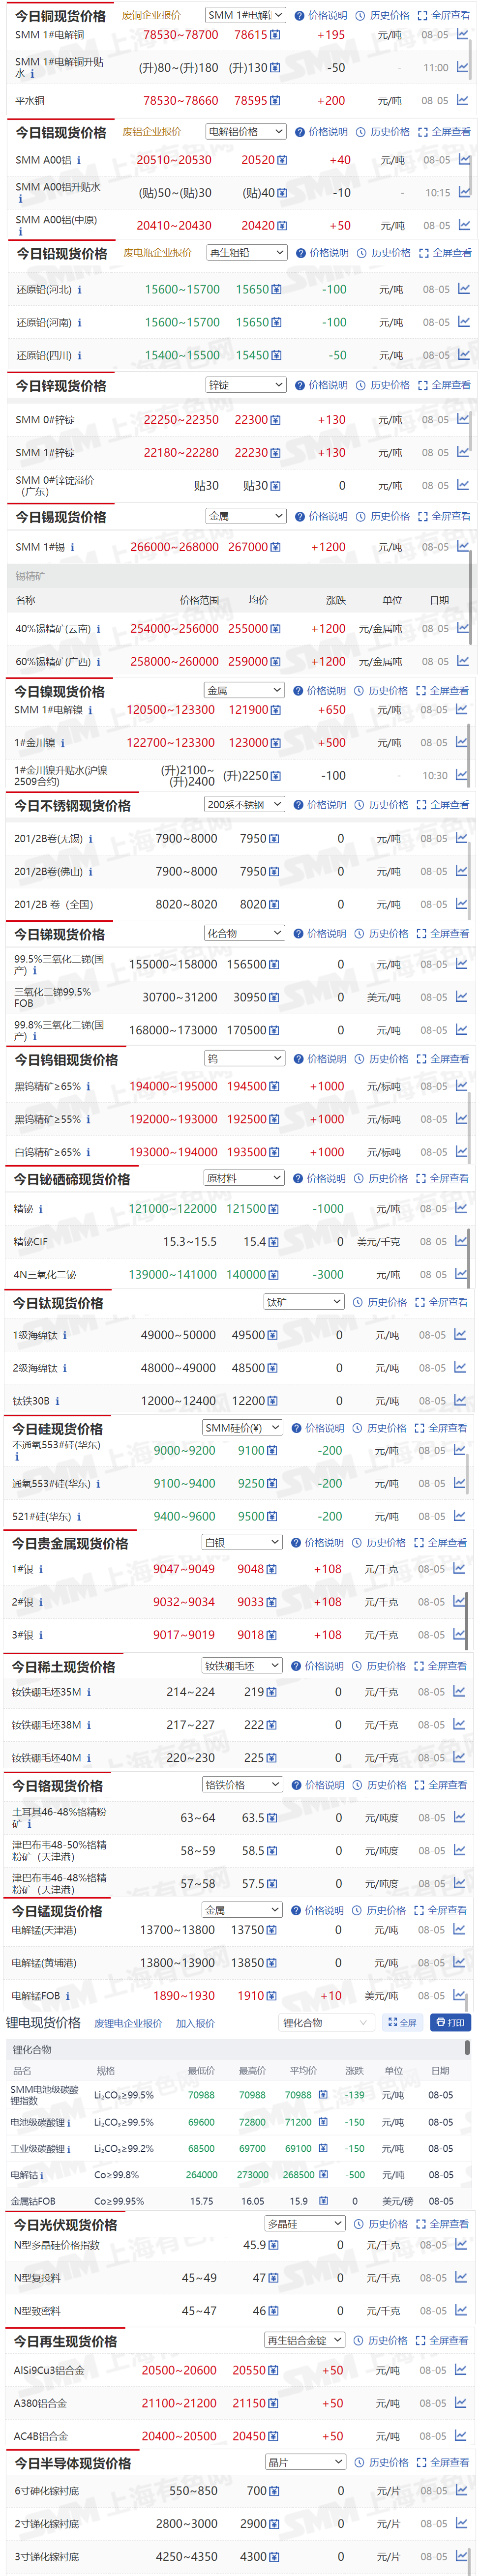
Task: Click info icon beside 还原铅(河北)
Action: [x=79, y=290]
